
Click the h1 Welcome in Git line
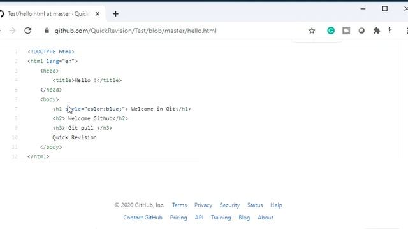pos(122,109)
